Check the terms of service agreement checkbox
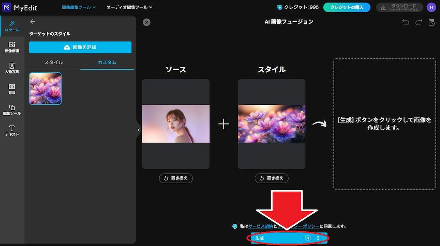Image resolution: width=440 pixels, height=246 pixels. (x=235, y=226)
